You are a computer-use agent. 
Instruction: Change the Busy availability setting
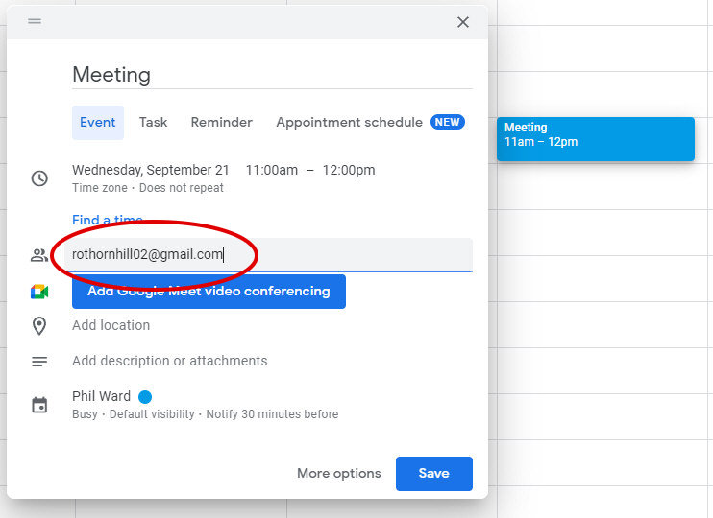point(85,414)
